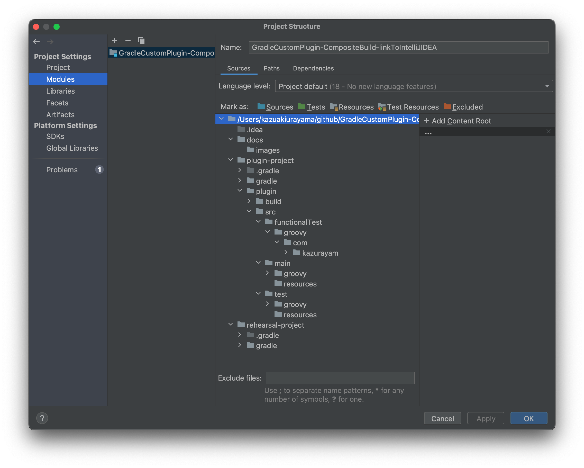Switch to the Paths tab
Viewport: 584px width, 468px height.
(x=272, y=68)
